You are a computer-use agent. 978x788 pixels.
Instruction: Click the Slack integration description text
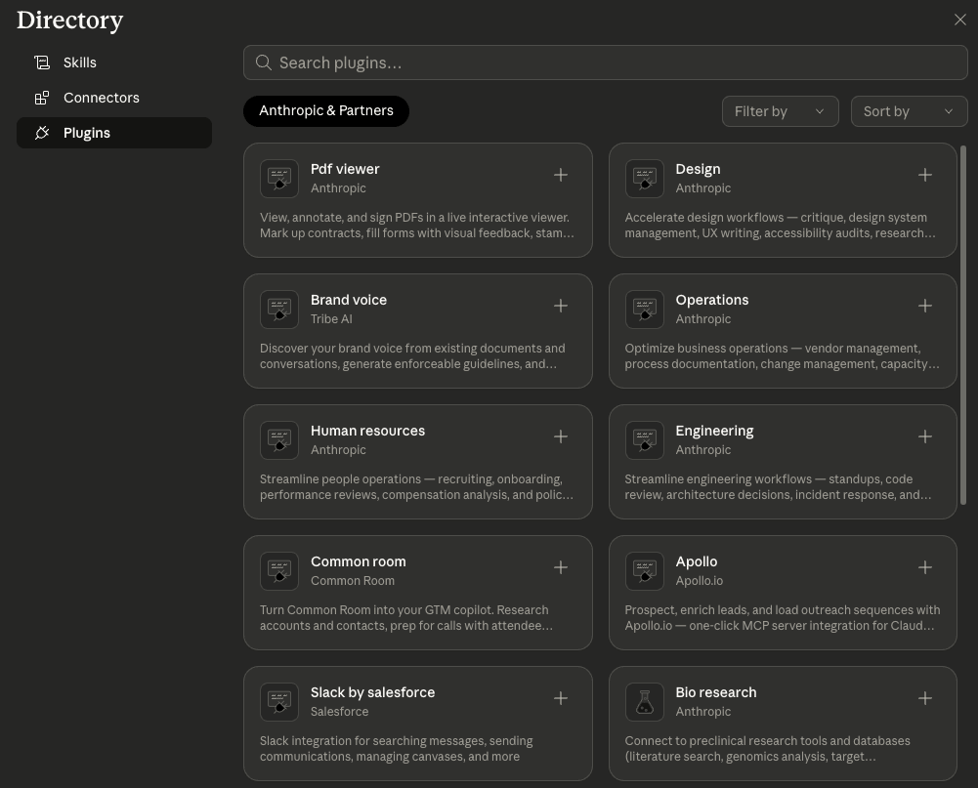(396, 749)
